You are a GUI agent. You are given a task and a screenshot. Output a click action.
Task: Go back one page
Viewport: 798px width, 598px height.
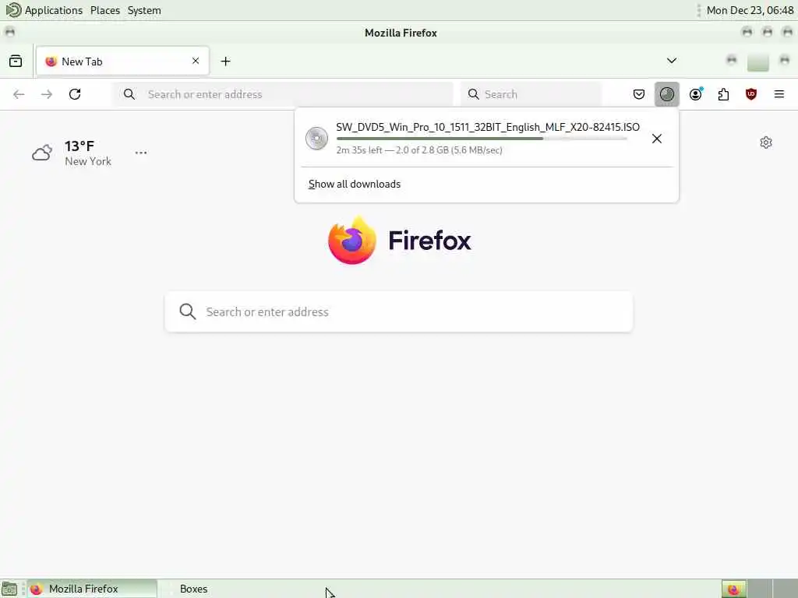pos(19,94)
